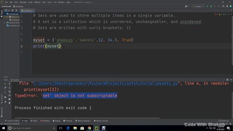Click the Project vertical sidebar tab
Image resolution: width=233 pixels, height=131 pixels.
pyautogui.click(x=1, y=14)
